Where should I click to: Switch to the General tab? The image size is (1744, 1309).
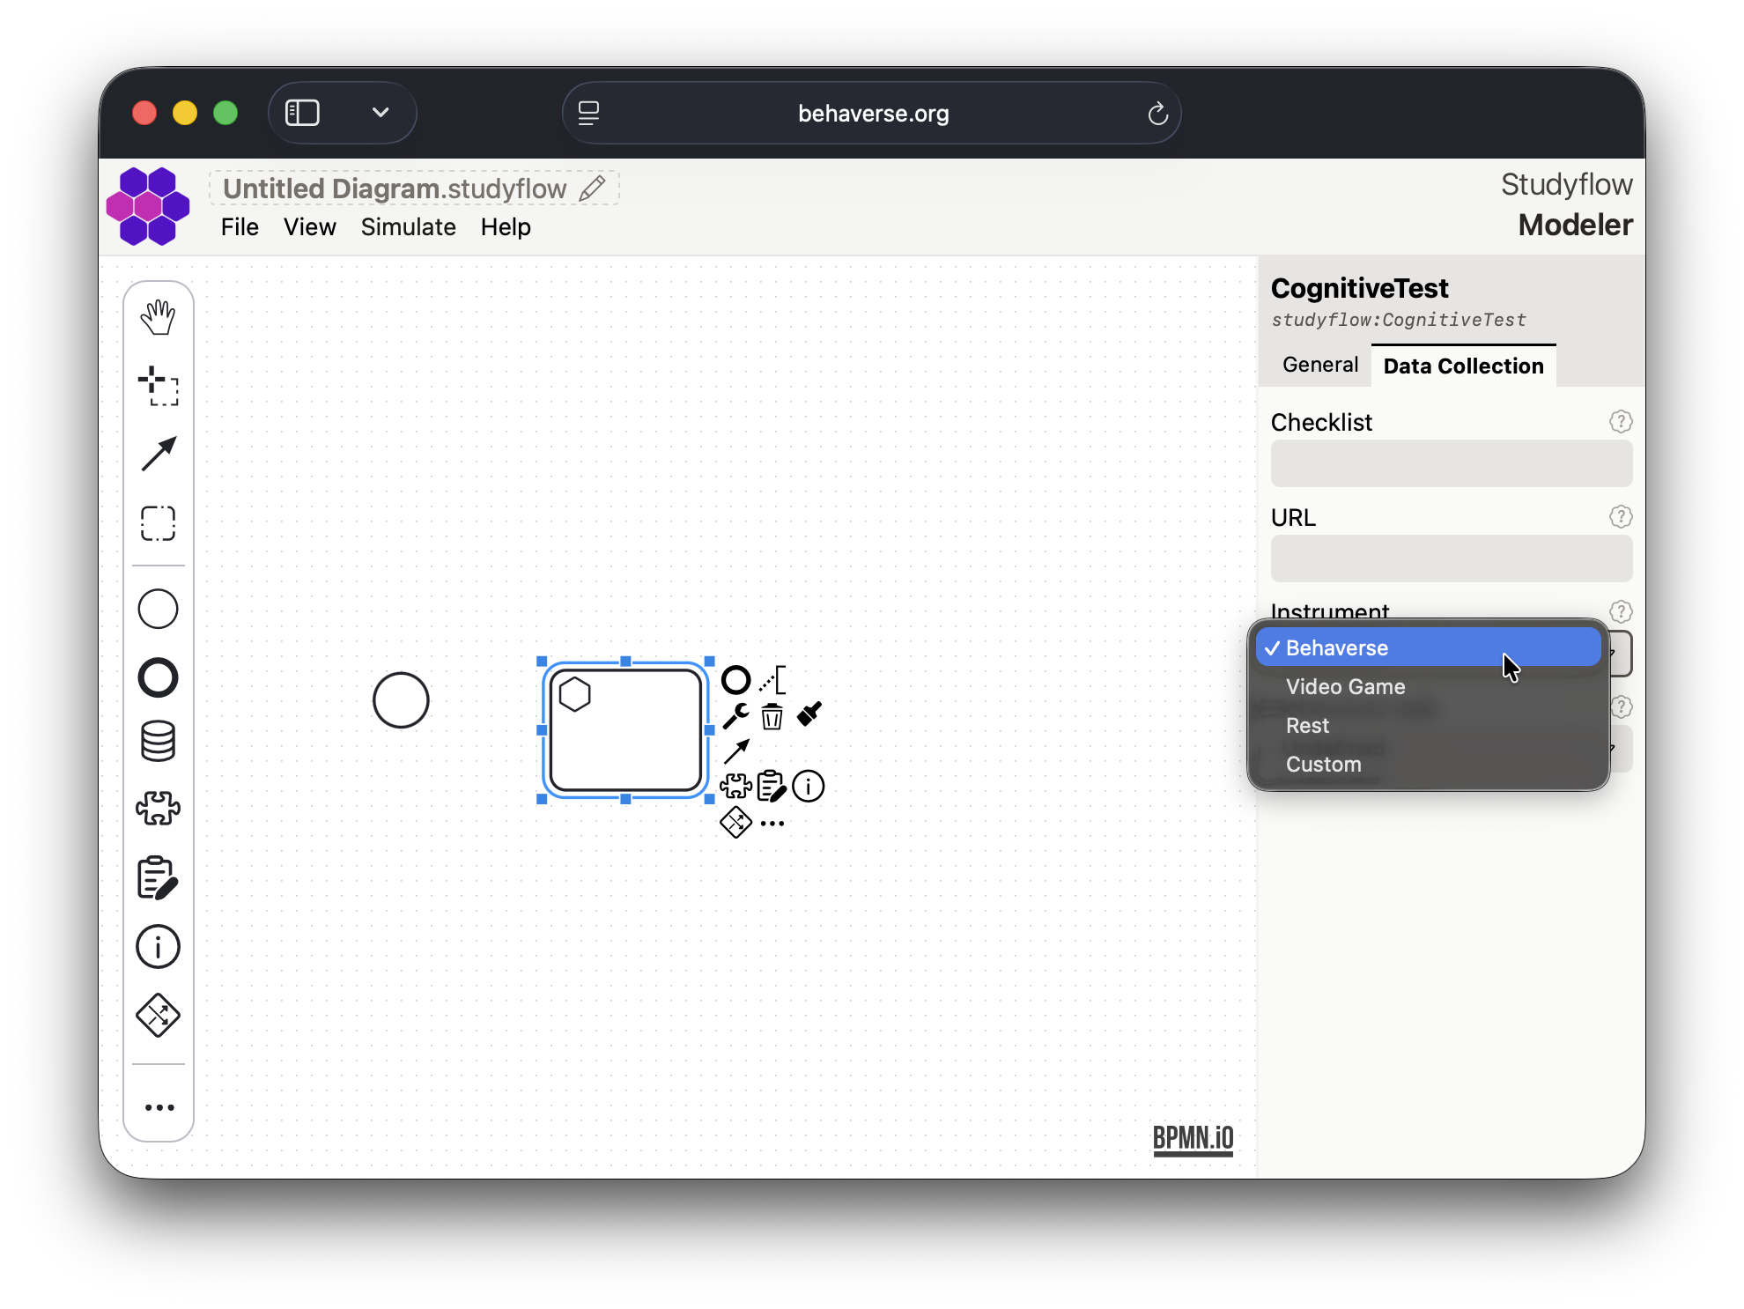coord(1319,366)
